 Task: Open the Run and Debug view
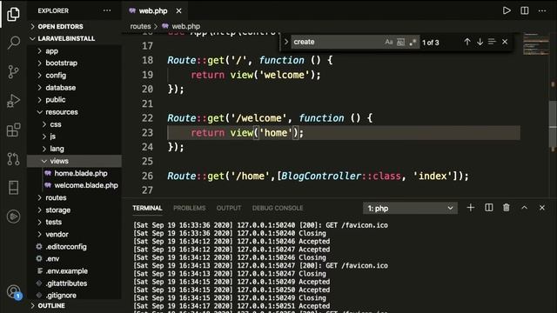[x=14, y=101]
